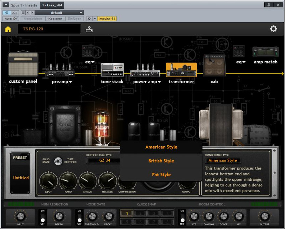
Task: Select Quick Snap slot 1
Action: tap(127, 213)
